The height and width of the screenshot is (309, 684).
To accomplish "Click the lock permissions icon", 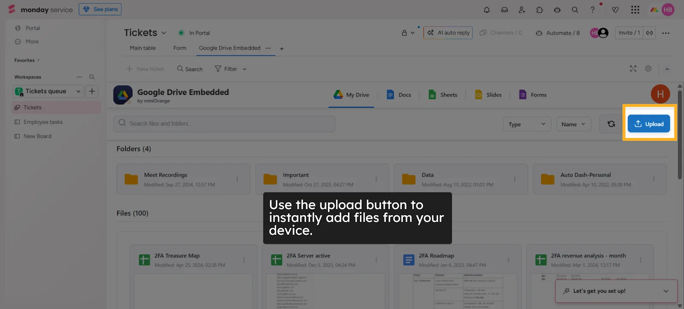I will [x=404, y=33].
